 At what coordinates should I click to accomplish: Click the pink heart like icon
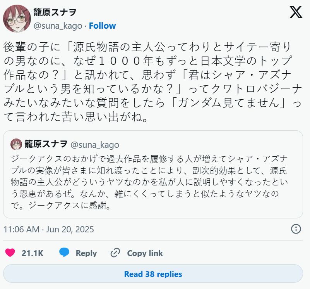coord(10,253)
